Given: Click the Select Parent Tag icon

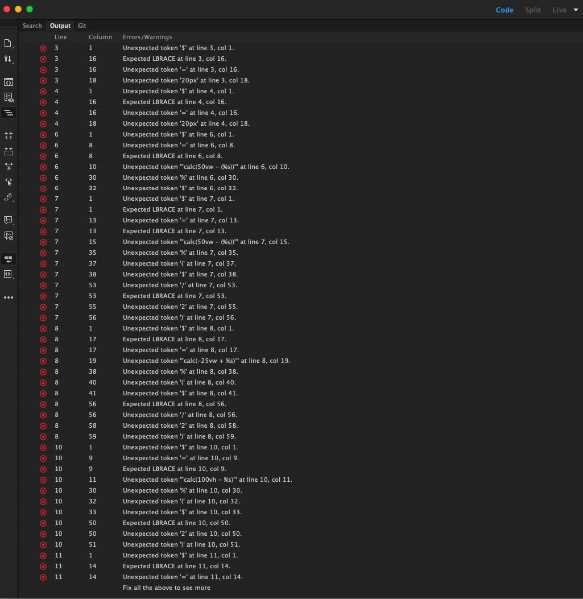Looking at the screenshot, I should (8, 181).
